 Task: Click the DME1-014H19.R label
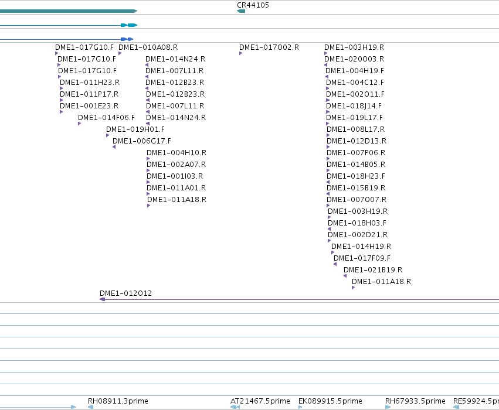(x=361, y=247)
